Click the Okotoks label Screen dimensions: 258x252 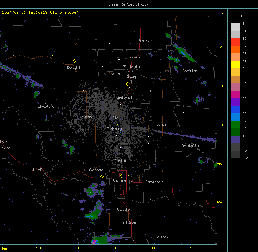pos(123,210)
